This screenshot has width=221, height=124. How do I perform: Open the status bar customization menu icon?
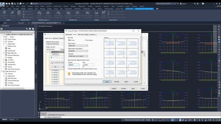[220, 120]
